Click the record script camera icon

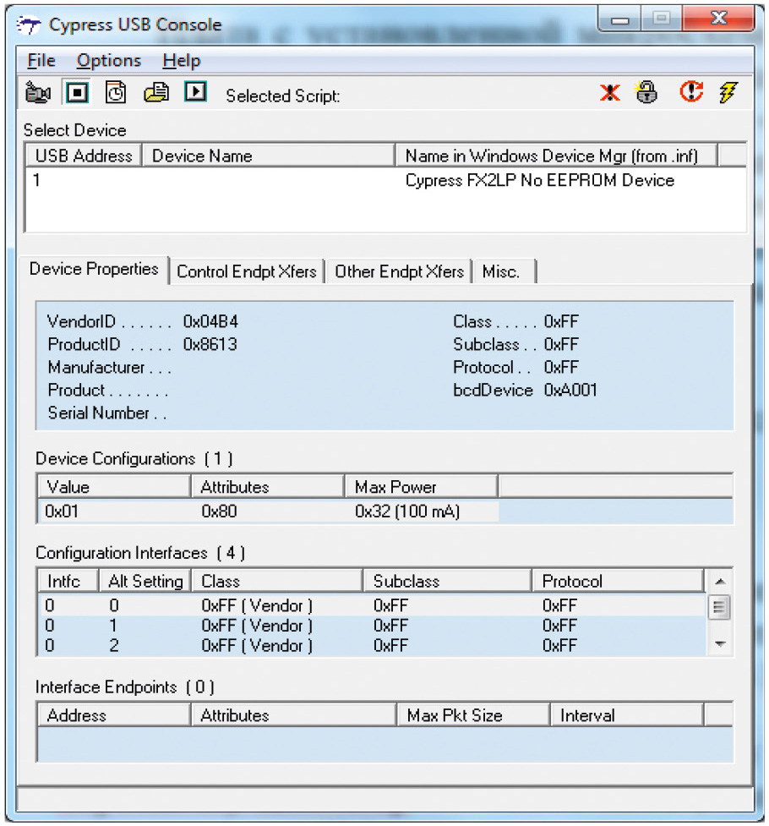(x=38, y=92)
